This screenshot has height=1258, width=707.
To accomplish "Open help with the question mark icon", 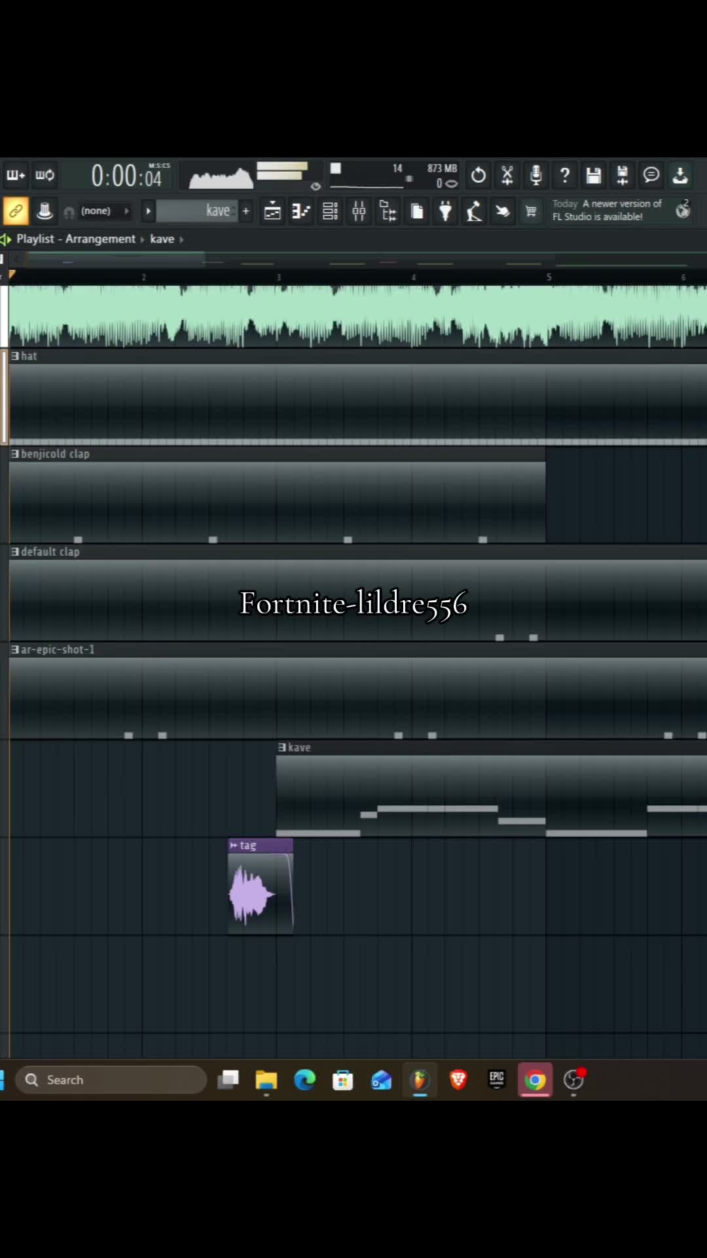I will tap(565, 175).
